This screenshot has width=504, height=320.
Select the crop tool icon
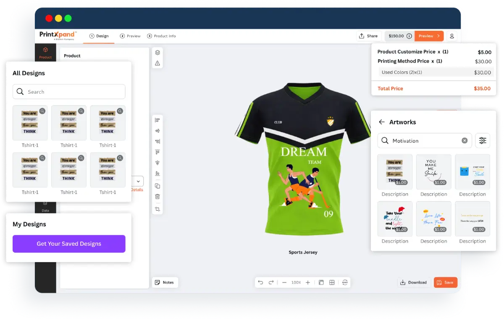157,209
